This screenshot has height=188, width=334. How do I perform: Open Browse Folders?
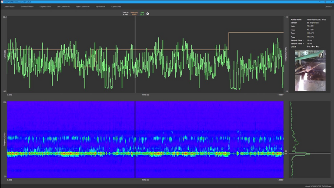point(27,7)
